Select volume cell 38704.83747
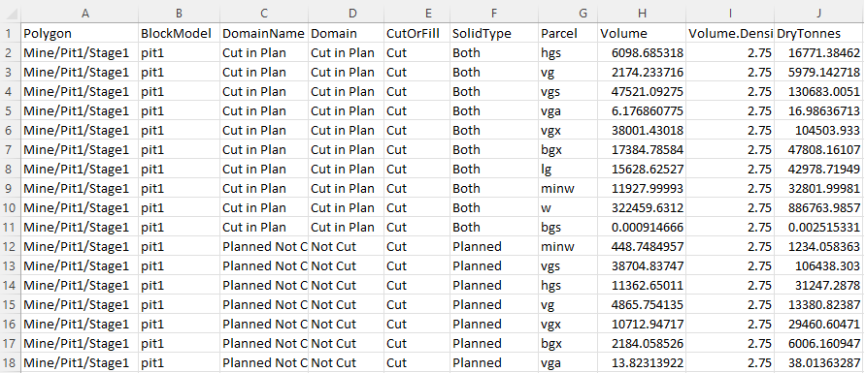 (x=642, y=265)
